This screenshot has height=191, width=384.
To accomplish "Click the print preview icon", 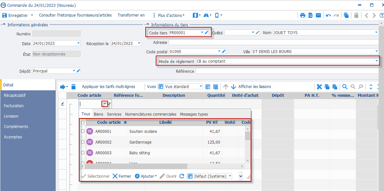I will (311, 15).
